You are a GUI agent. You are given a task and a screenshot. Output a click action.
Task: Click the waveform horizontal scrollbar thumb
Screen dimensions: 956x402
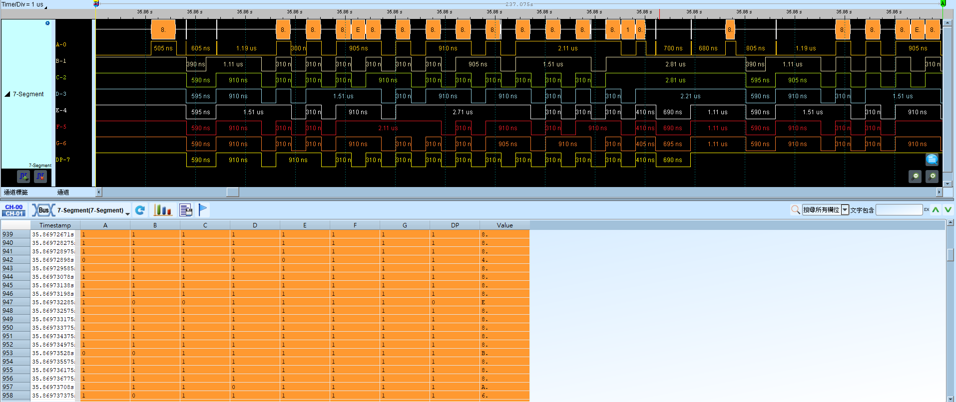[x=233, y=192]
